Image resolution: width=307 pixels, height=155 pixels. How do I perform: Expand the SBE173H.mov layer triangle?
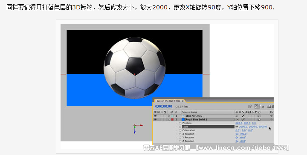(x=169, y=116)
